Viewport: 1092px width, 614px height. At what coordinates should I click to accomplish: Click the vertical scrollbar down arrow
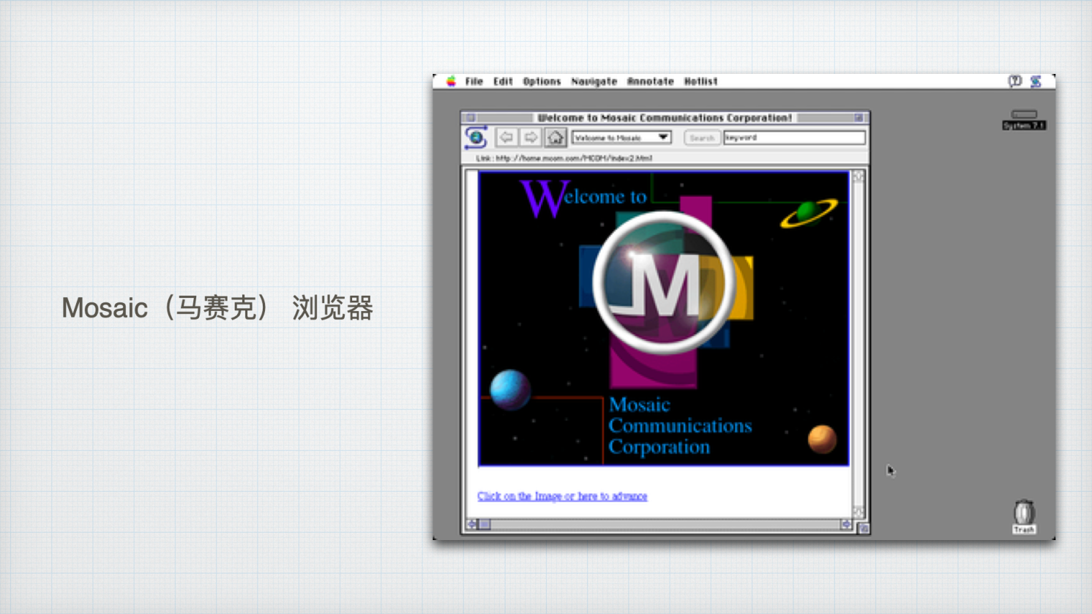(859, 512)
